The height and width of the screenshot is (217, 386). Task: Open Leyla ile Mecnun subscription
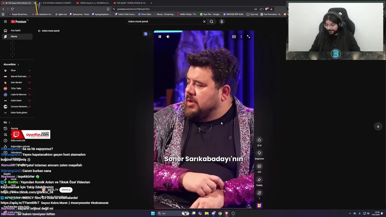pyautogui.click(x=17, y=95)
